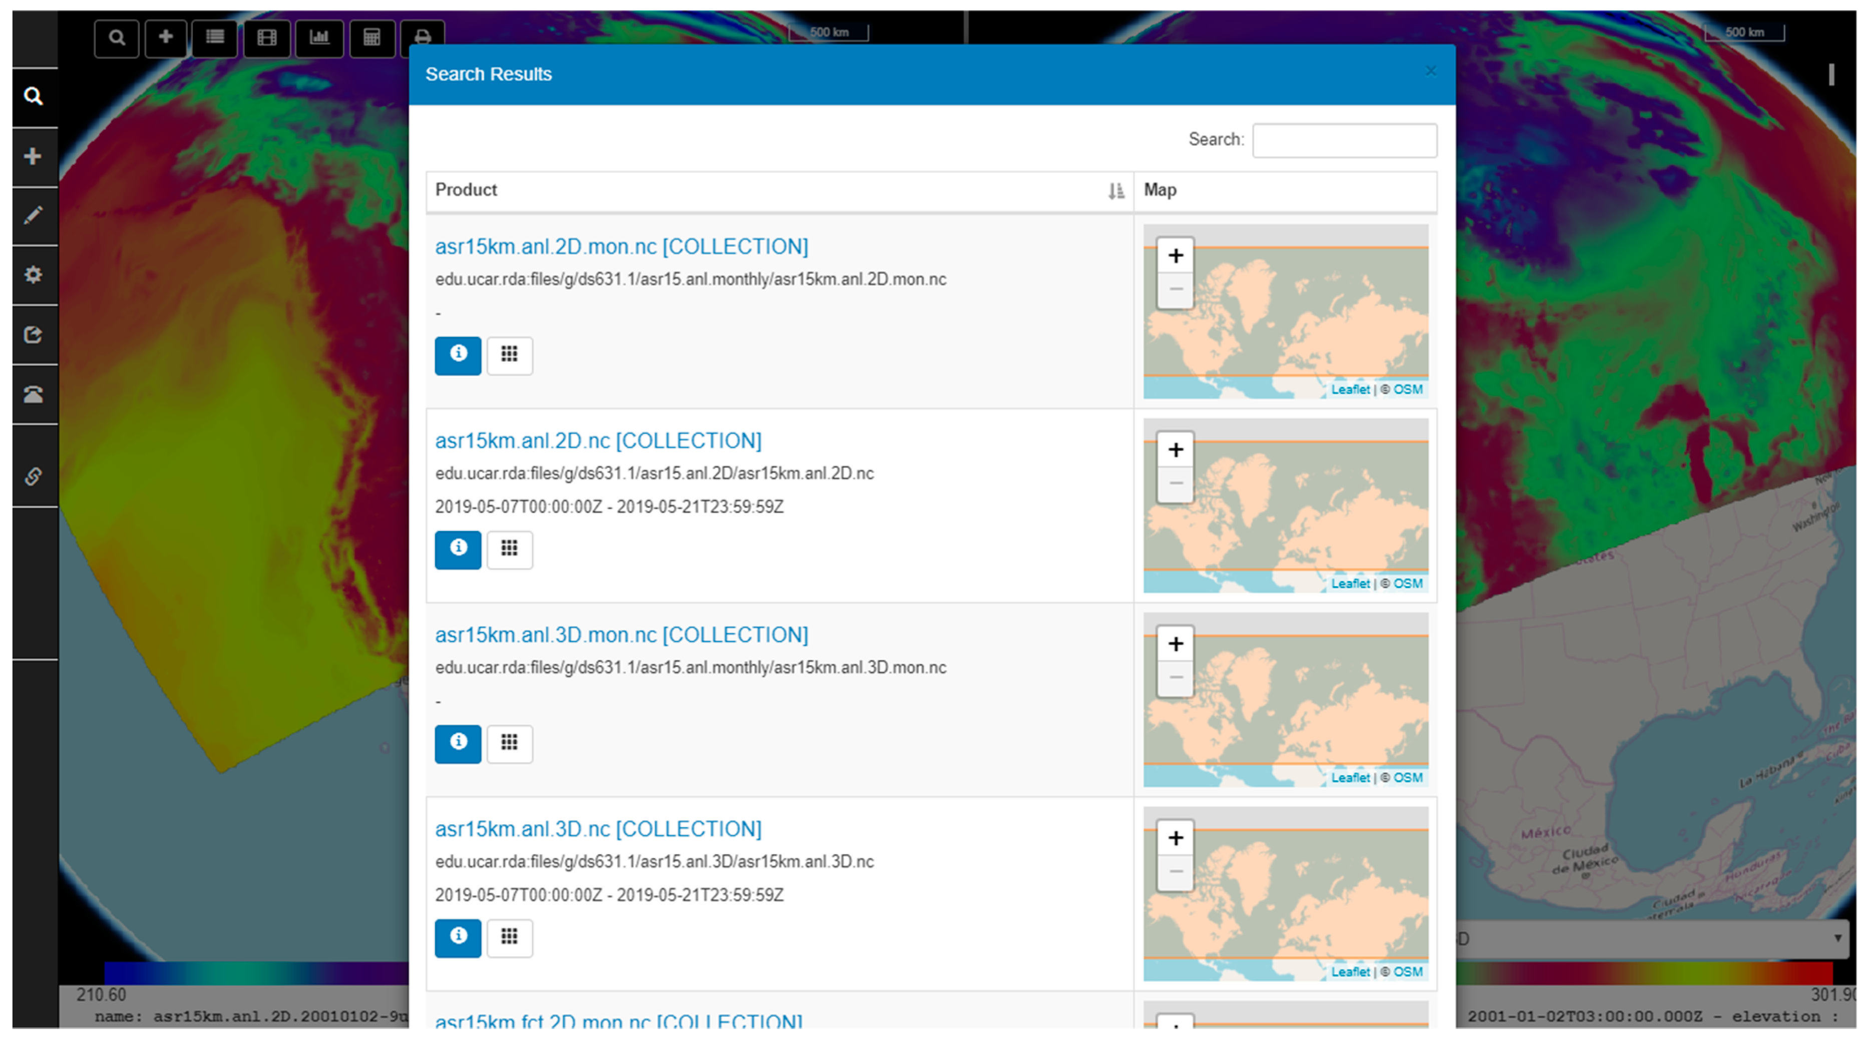Click grid button for asr15km.anl.3D.mon.nc
This screenshot has width=1870, height=1040.
point(510,743)
